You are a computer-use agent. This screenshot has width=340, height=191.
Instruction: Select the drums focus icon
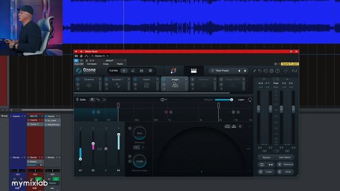142,71
